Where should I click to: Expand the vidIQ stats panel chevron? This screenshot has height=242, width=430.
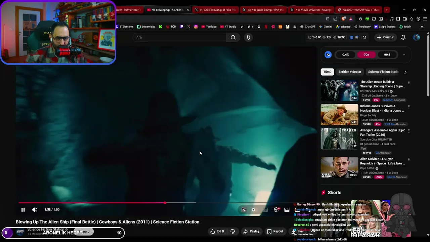coord(404,54)
